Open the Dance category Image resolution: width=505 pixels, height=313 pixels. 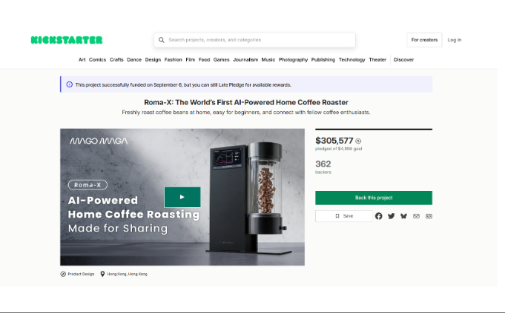[134, 59]
